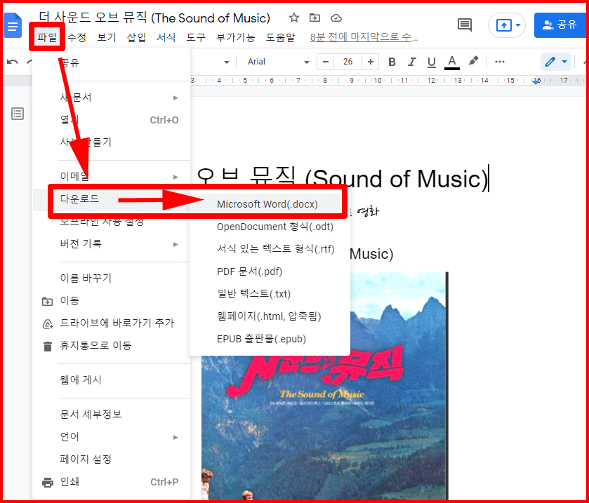
Task: Open the text color picker
Action: (452, 62)
